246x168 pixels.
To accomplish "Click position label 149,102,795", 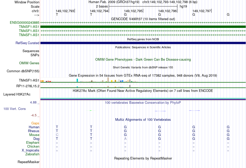I will pos(133,11).
